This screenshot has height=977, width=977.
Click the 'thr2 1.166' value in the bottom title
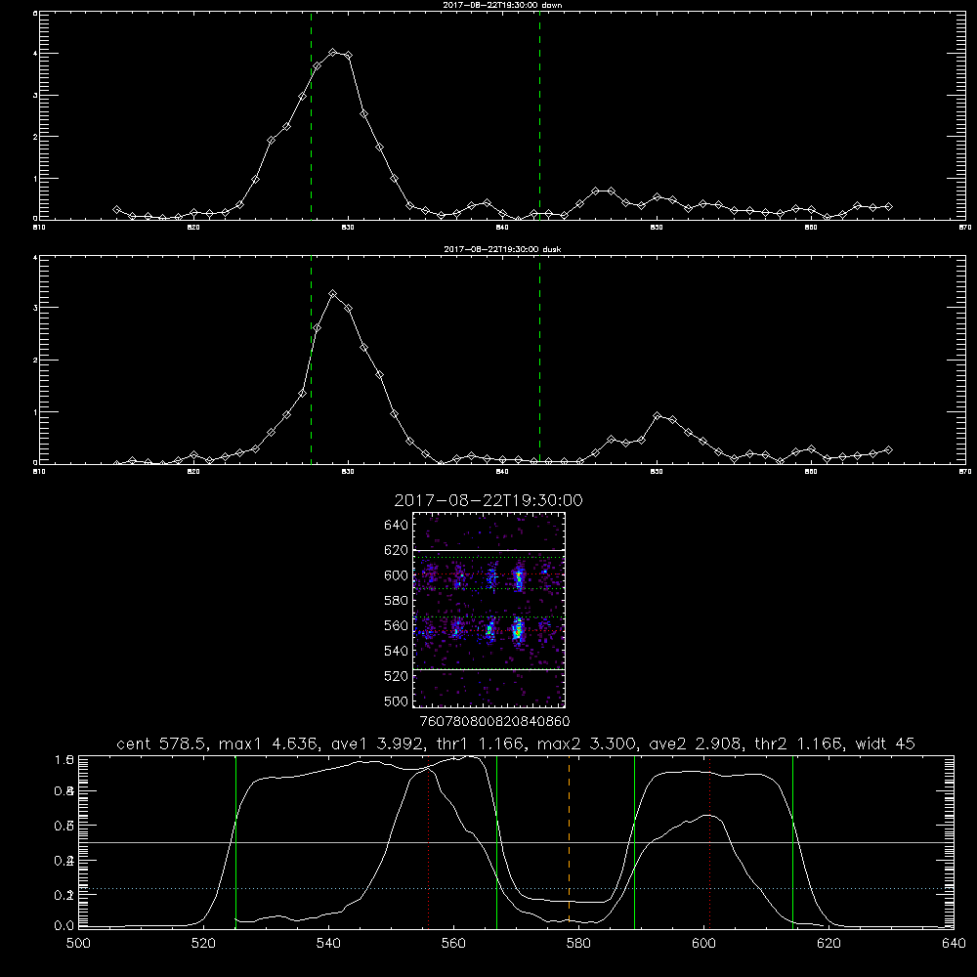point(799,743)
